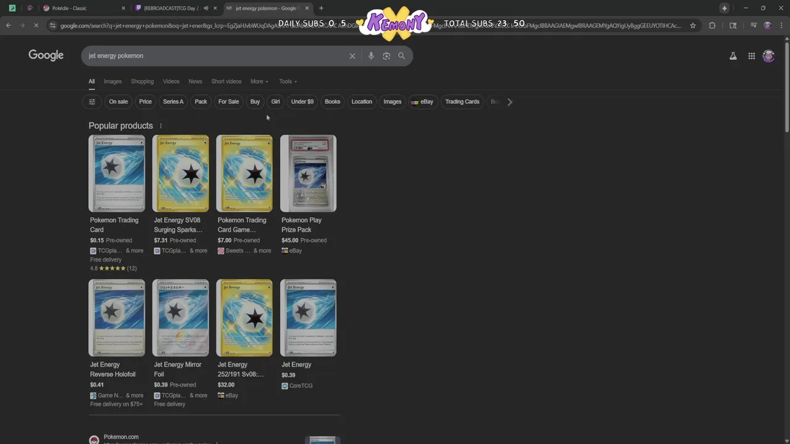The height and width of the screenshot is (444, 790).
Task: Expand the Tools dropdown
Action: pyautogui.click(x=288, y=81)
